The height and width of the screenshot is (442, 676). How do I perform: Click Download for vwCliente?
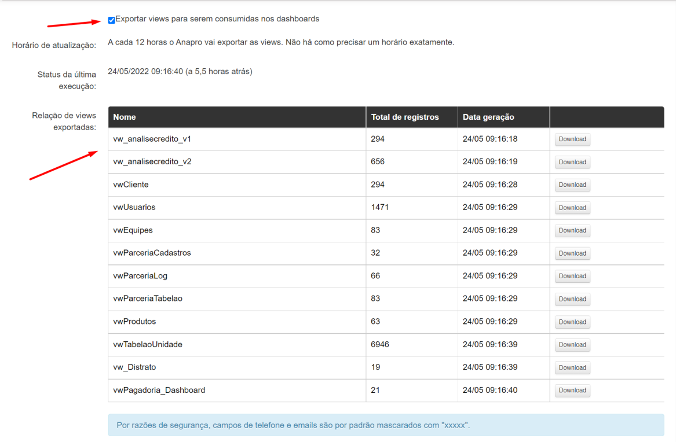coord(572,185)
